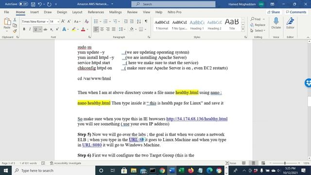
Task: Open the font size dropdown
Action: click(58, 21)
